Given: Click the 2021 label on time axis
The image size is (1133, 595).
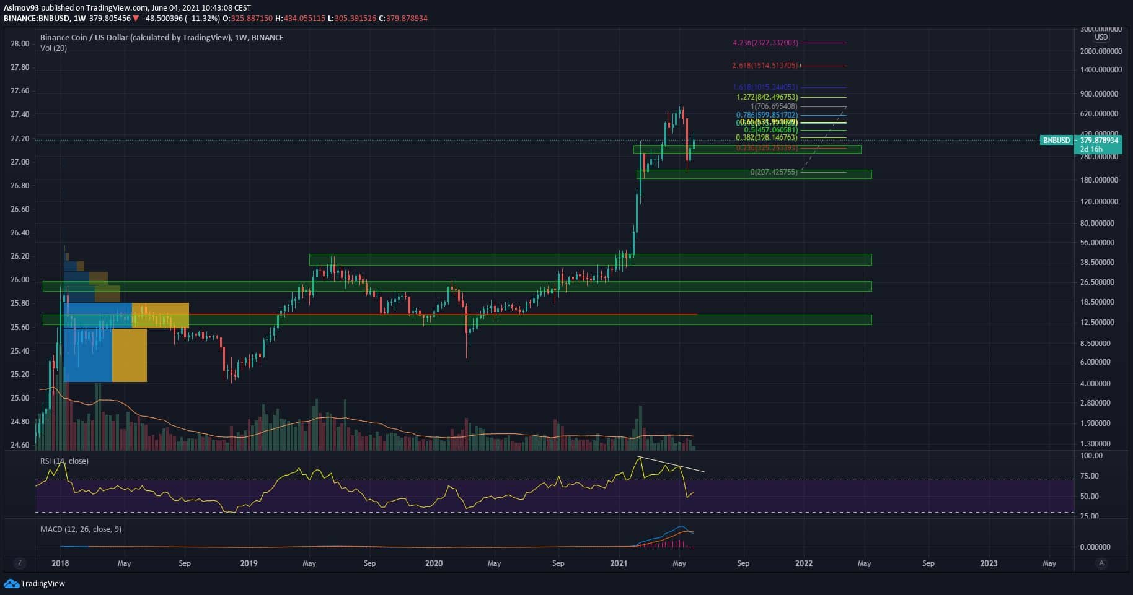Looking at the screenshot, I should click(x=619, y=563).
